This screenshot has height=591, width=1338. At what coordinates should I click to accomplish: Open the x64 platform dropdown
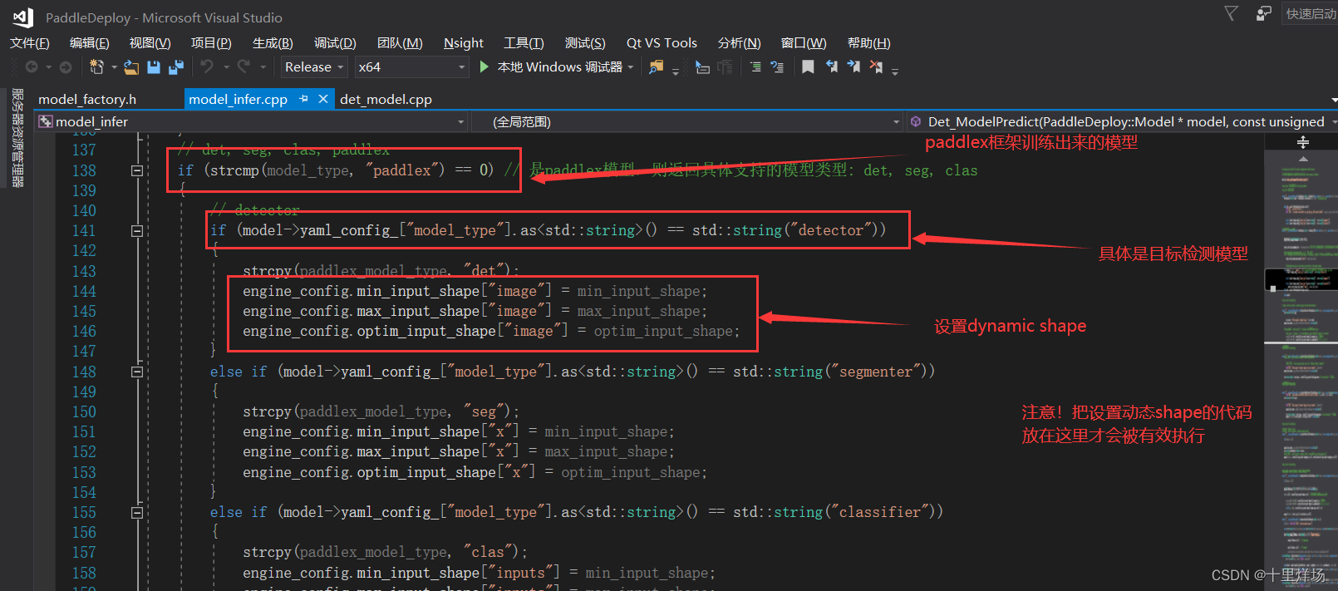click(x=411, y=67)
